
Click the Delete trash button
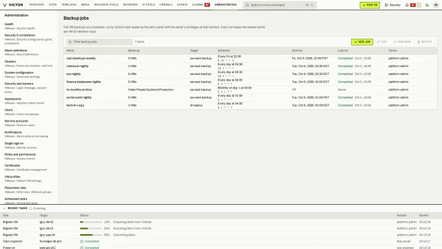(x=425, y=42)
